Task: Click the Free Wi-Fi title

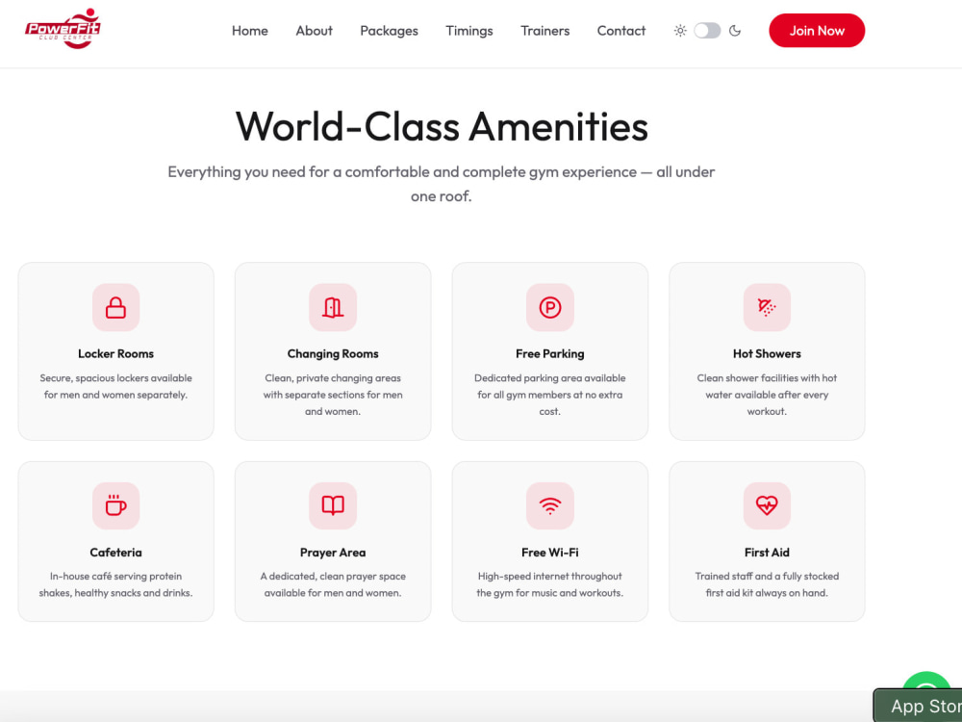Action: pyautogui.click(x=549, y=553)
